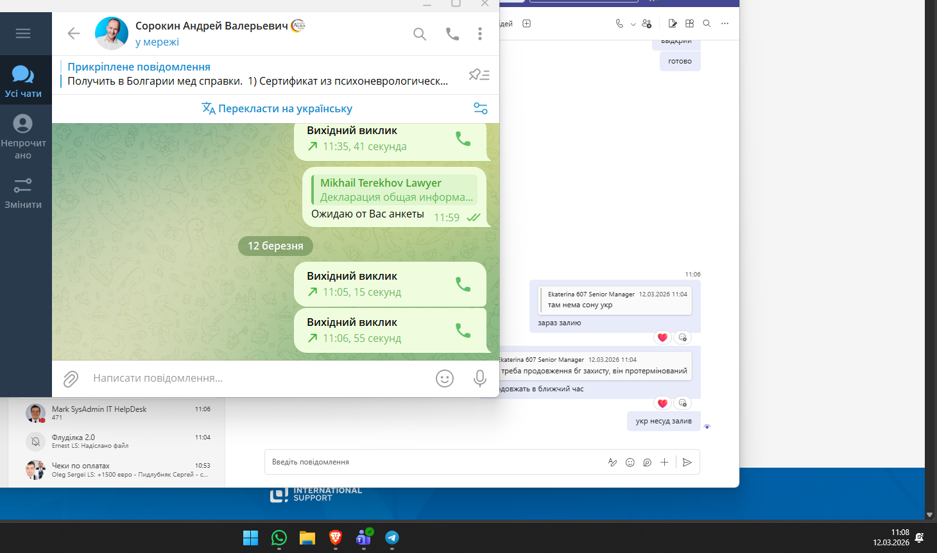Select Непрочитано folder tab

[x=23, y=137]
